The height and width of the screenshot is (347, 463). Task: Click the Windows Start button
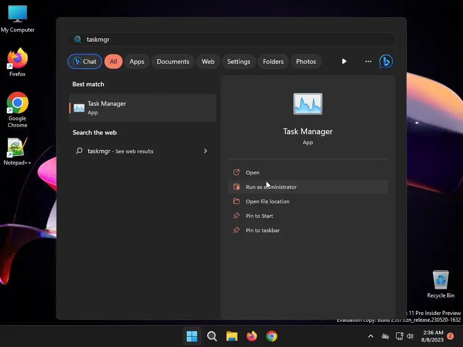point(192,336)
